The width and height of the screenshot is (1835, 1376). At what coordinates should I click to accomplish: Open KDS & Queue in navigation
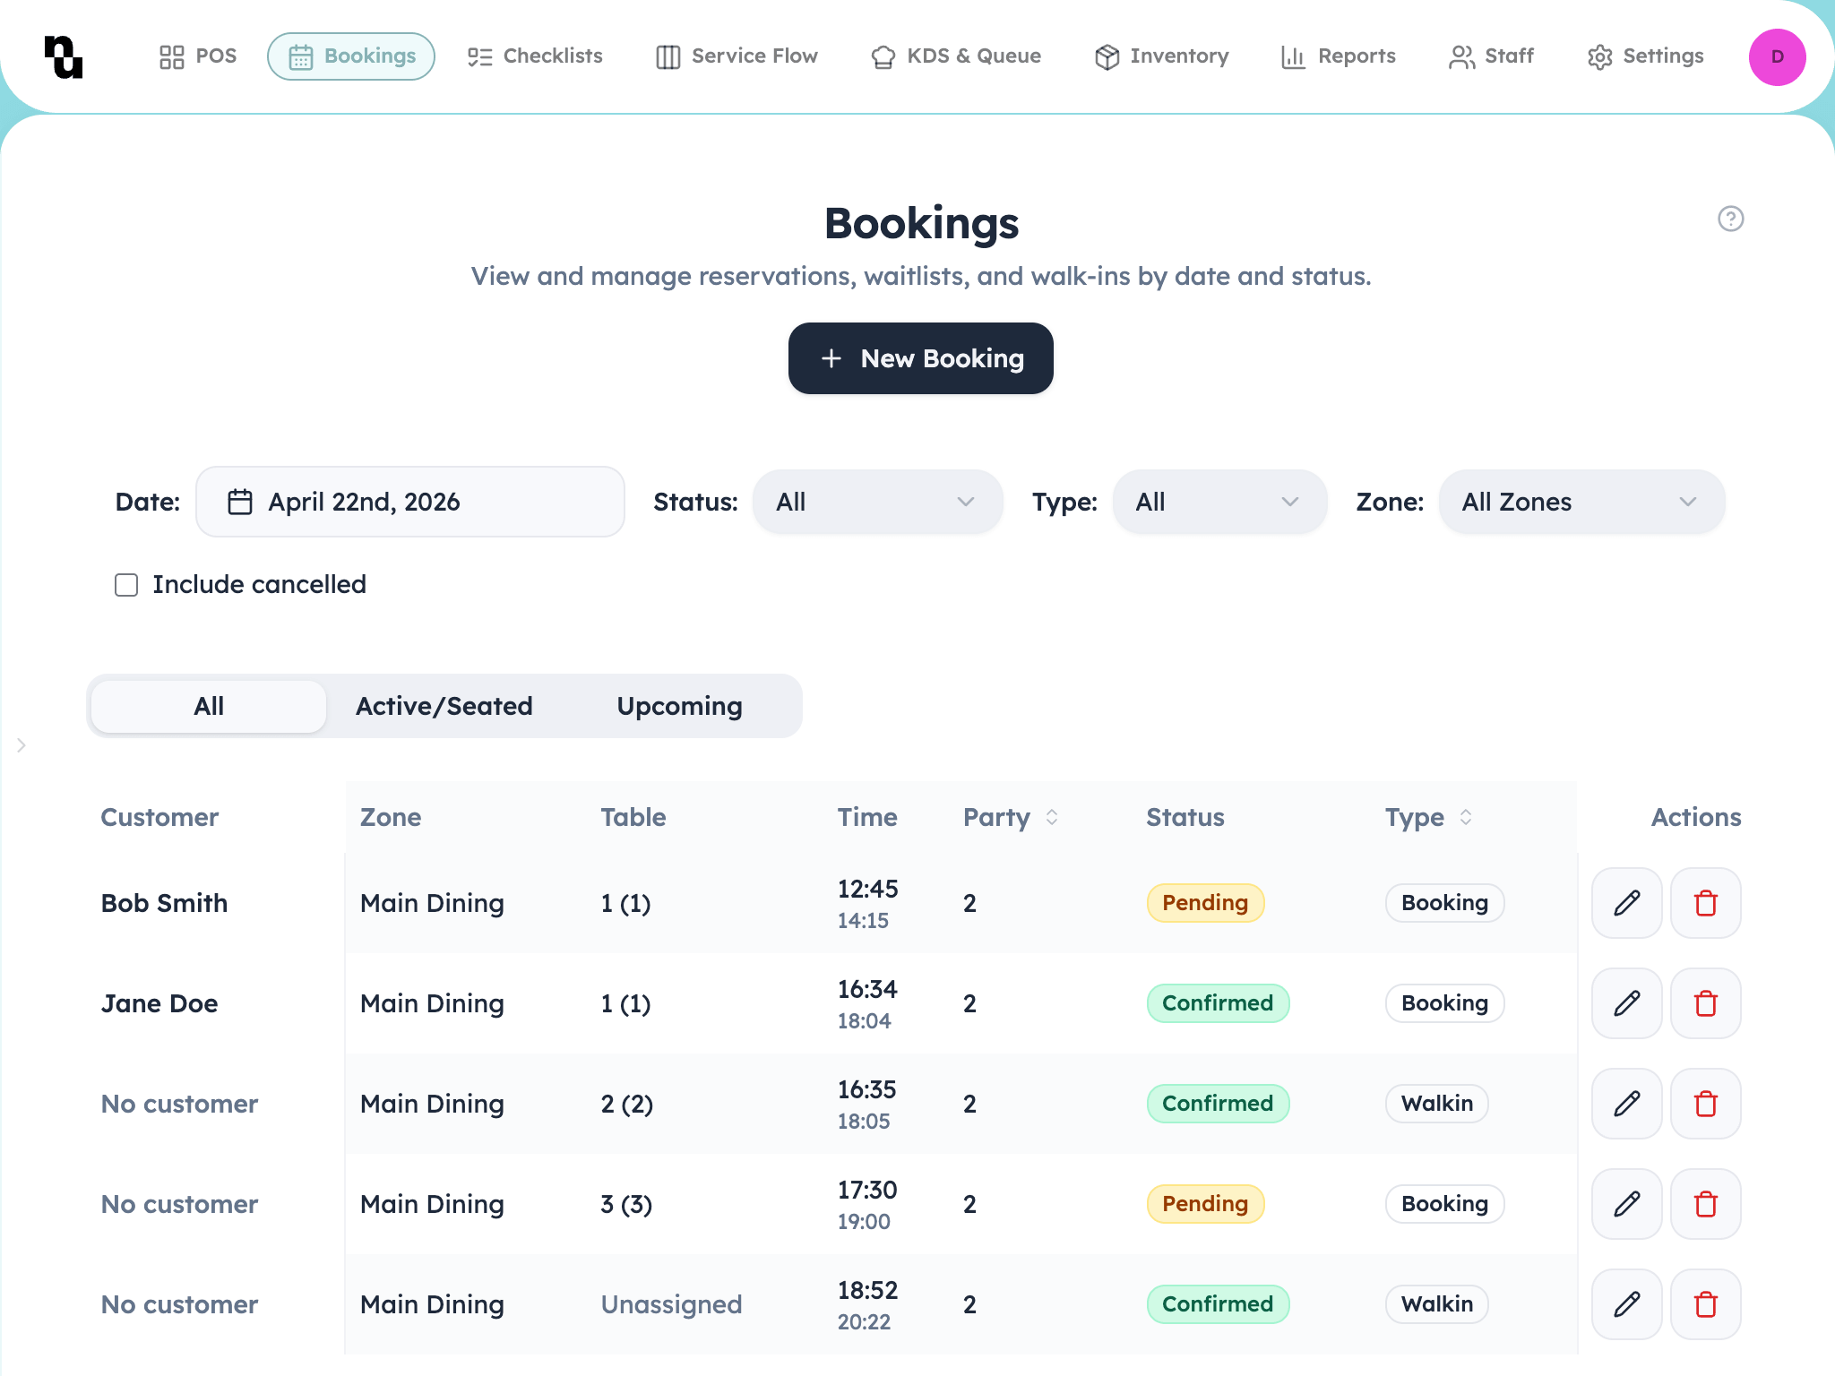pos(956,56)
